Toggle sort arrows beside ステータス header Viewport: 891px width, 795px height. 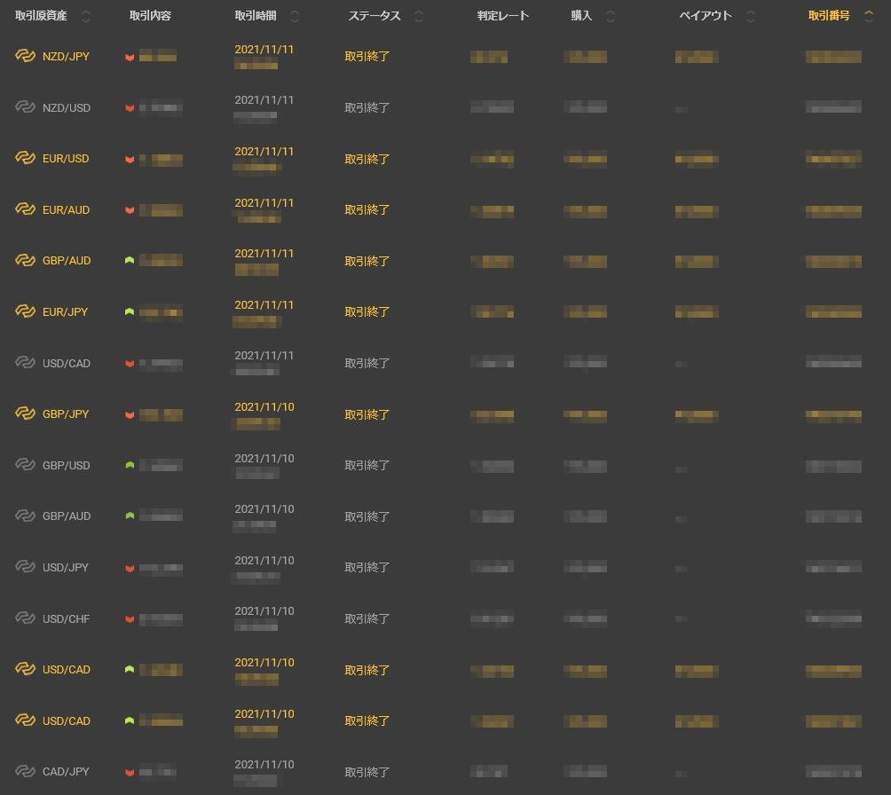(419, 16)
